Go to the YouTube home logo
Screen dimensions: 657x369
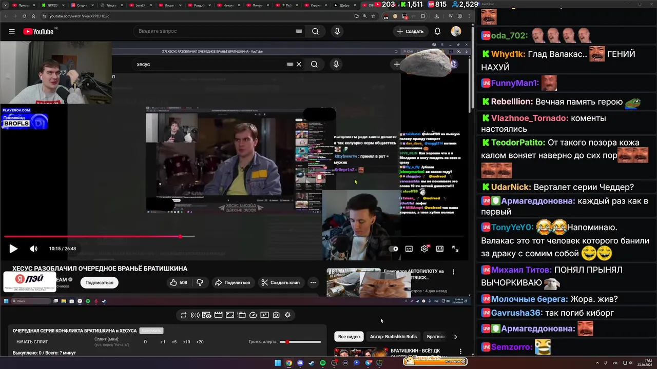tap(38, 31)
